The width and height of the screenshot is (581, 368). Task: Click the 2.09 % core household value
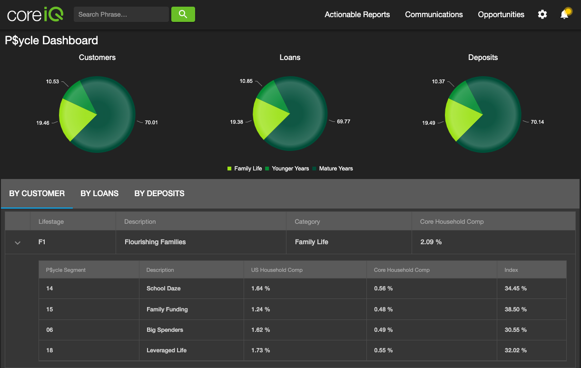coord(431,242)
